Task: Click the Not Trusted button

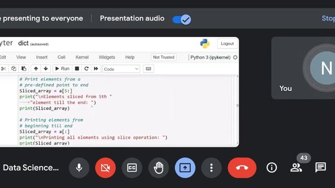Action: tap(164, 57)
